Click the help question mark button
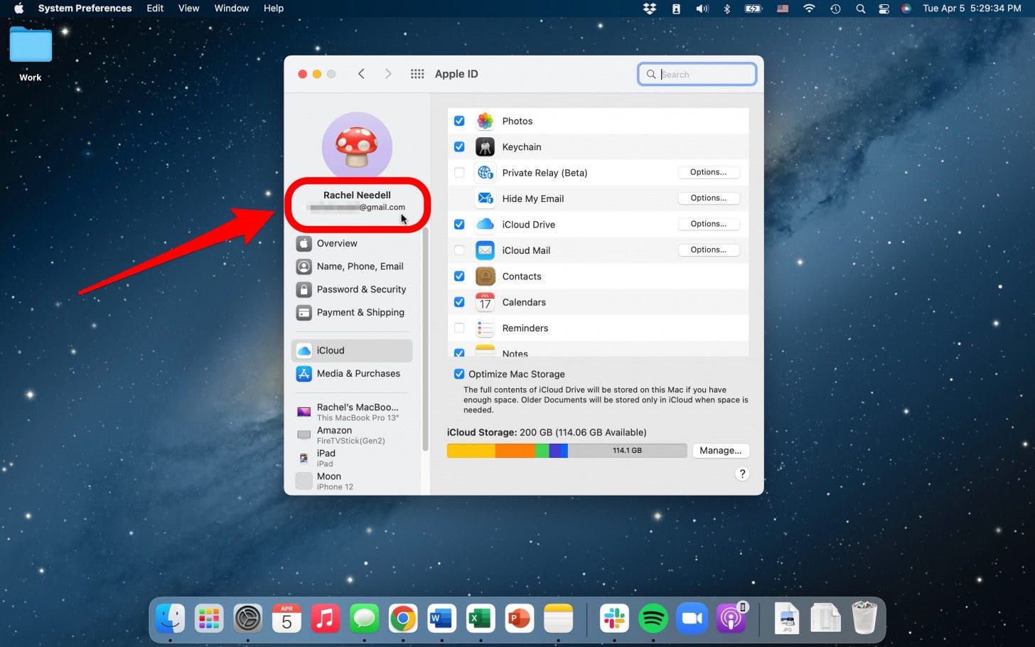1035x647 pixels. click(x=742, y=474)
